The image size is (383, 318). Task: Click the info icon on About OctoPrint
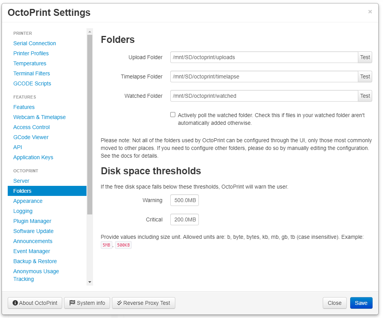[x=15, y=303]
